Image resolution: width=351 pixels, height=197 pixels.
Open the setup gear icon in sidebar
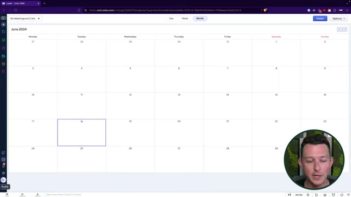pos(3,173)
